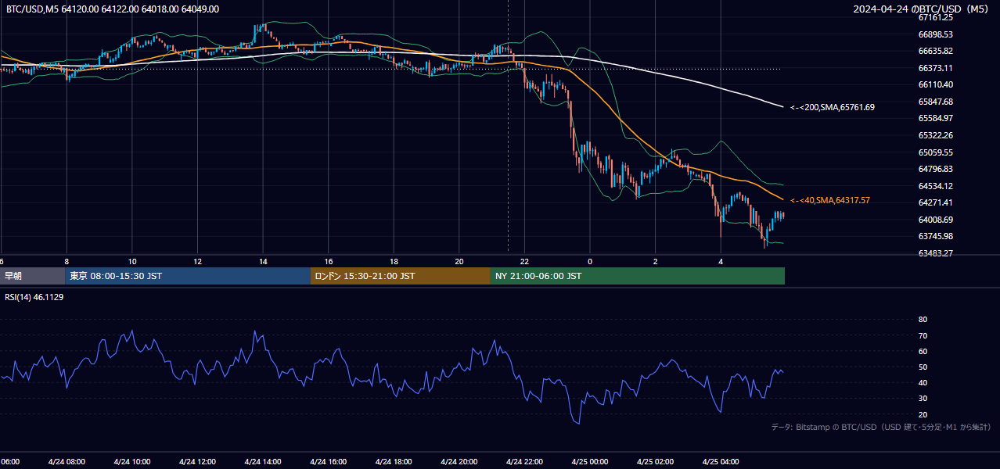Click price axis value 63483.27
Viewport: 1000px width, 469px height.
click(x=936, y=253)
